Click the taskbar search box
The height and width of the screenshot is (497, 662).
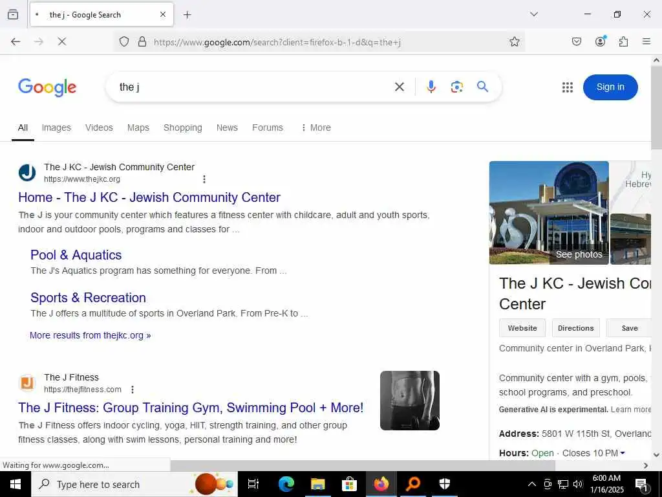pos(134,484)
